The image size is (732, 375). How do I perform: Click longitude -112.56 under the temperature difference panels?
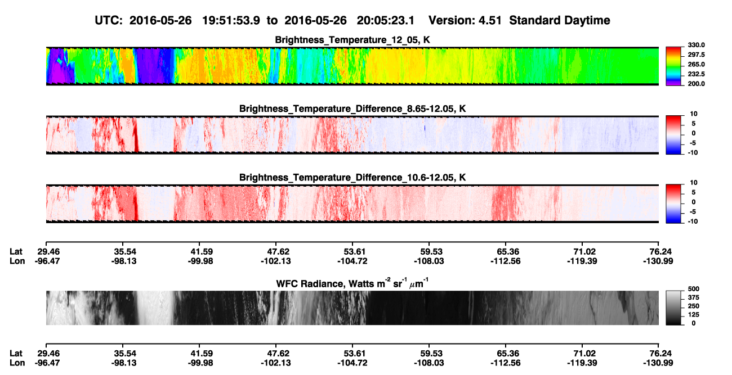coord(505,261)
